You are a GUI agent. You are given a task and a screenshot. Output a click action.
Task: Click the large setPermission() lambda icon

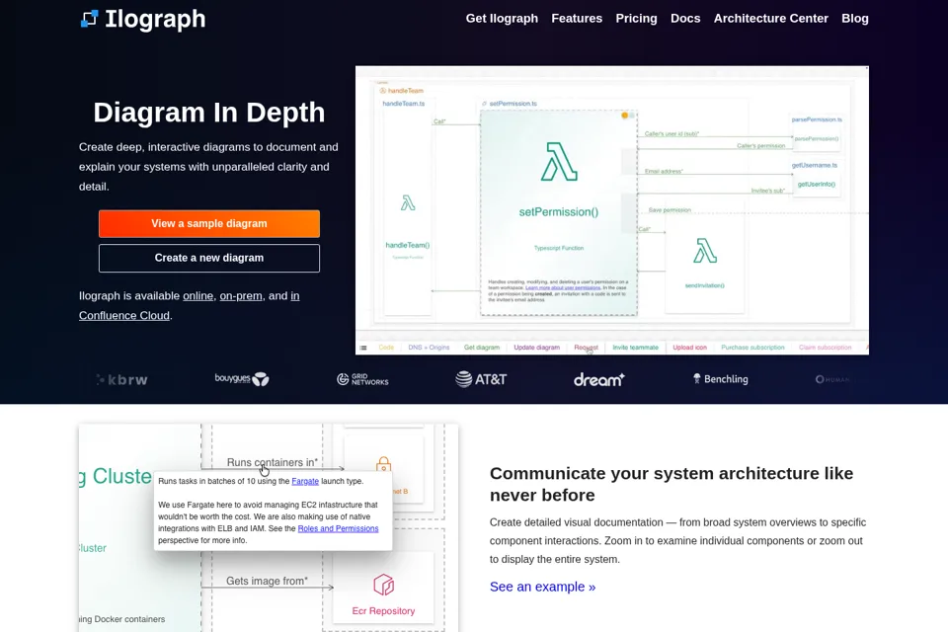click(559, 162)
